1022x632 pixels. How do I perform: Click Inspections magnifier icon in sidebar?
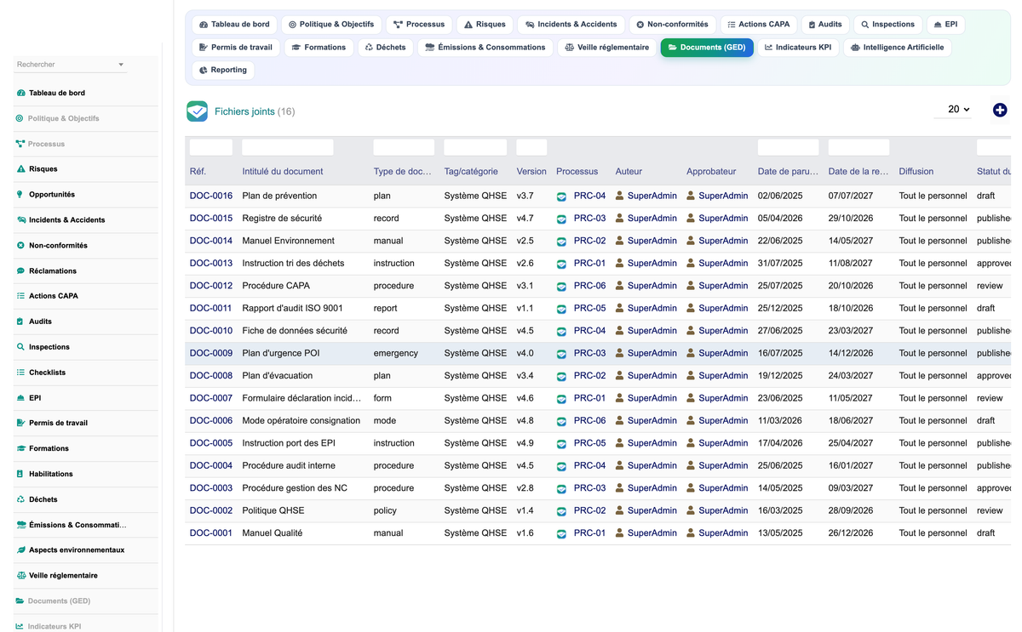20,347
